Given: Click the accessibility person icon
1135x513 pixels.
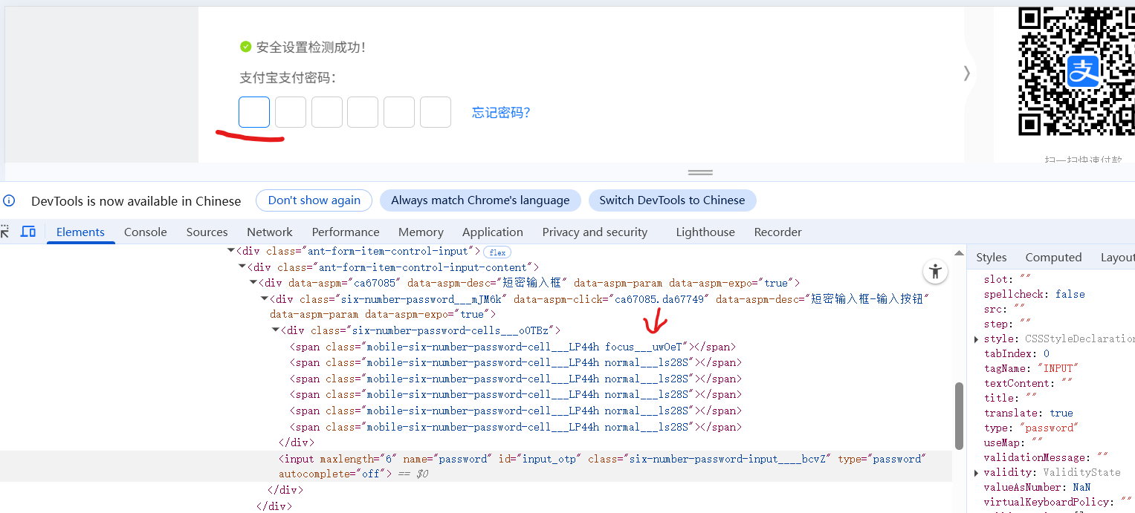Looking at the screenshot, I should (x=935, y=272).
